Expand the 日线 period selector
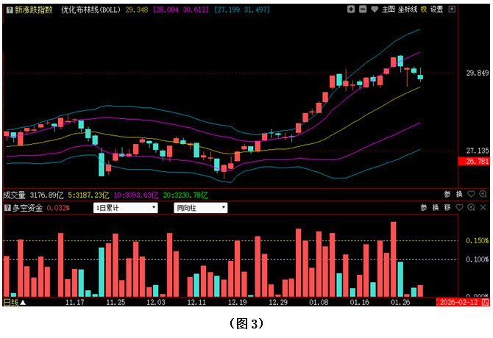Image resolution: width=493 pixels, height=338 pixels. [15, 302]
